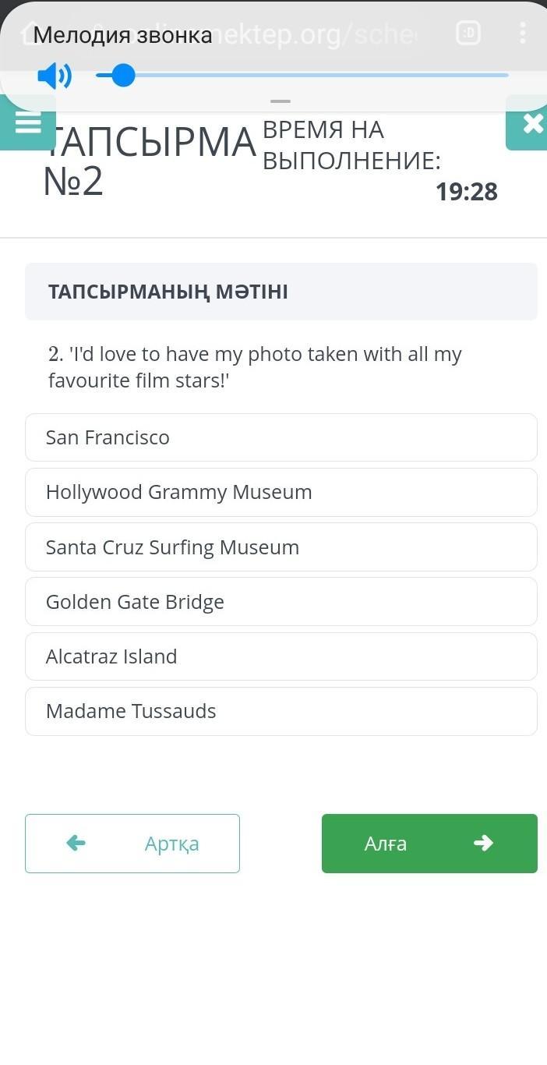Image resolution: width=547 pixels, height=1065 pixels.
Task: Go back with the Артқа button
Action: tap(132, 844)
